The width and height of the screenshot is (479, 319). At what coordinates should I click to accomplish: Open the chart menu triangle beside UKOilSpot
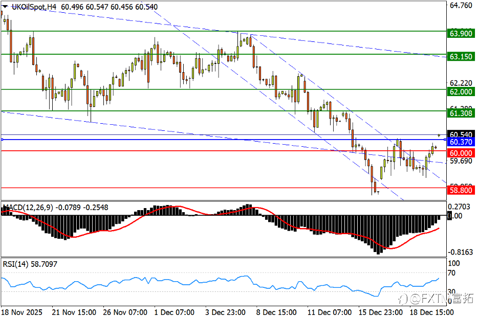pos(5,7)
